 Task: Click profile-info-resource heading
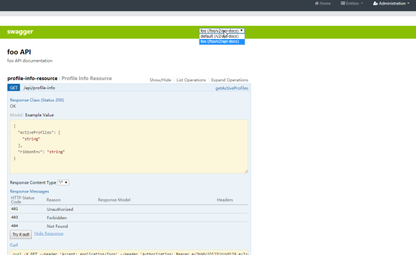click(x=32, y=78)
